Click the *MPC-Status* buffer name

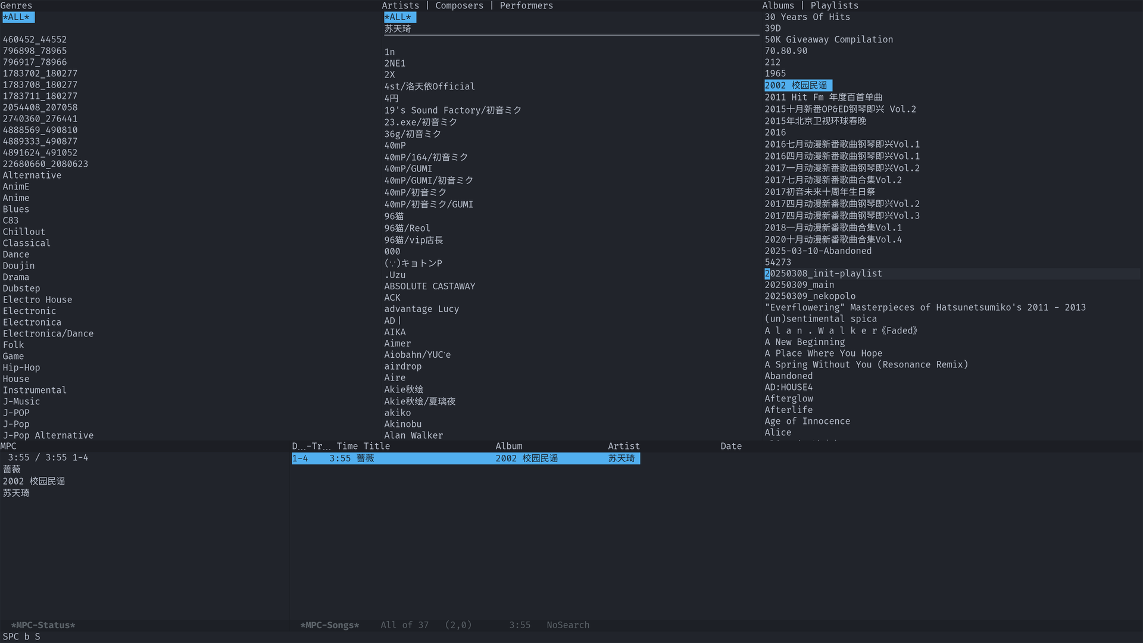[43, 625]
